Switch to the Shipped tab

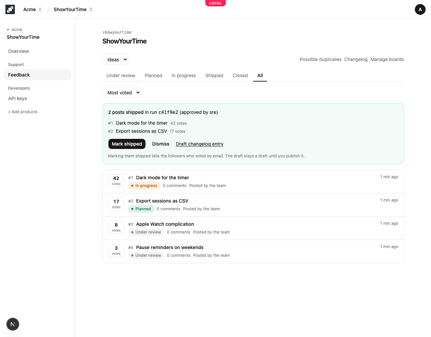pyautogui.click(x=214, y=75)
